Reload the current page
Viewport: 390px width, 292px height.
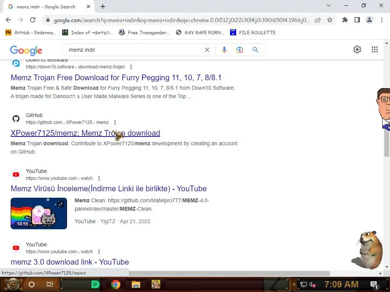33,20
